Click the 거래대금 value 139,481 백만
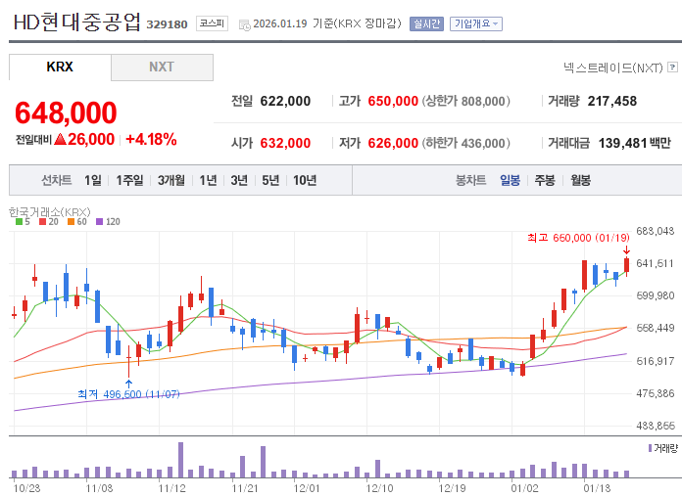This screenshot has height=497, width=682. pos(635,143)
